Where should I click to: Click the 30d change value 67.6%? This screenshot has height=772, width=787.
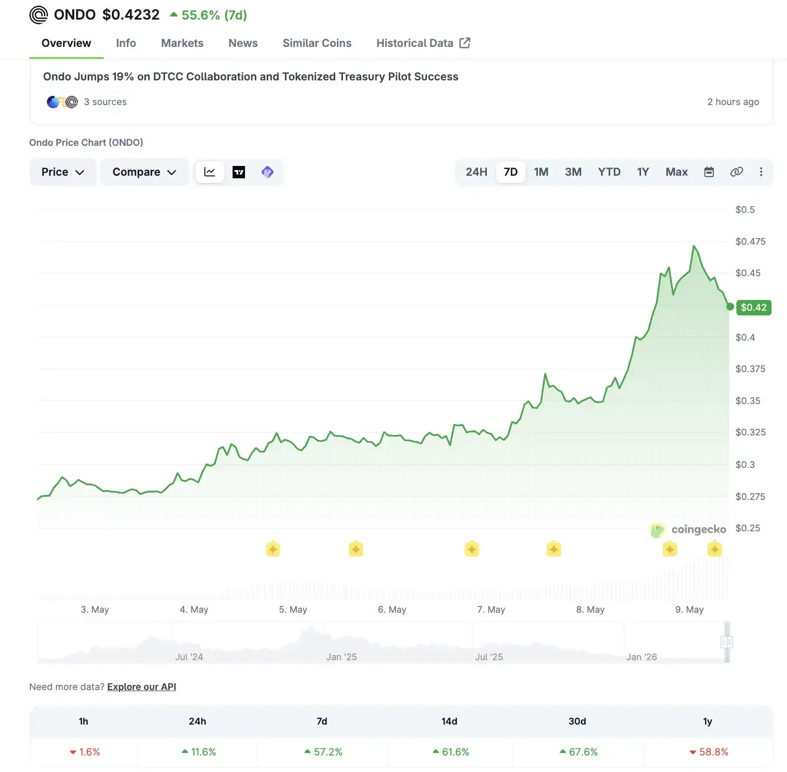point(579,752)
